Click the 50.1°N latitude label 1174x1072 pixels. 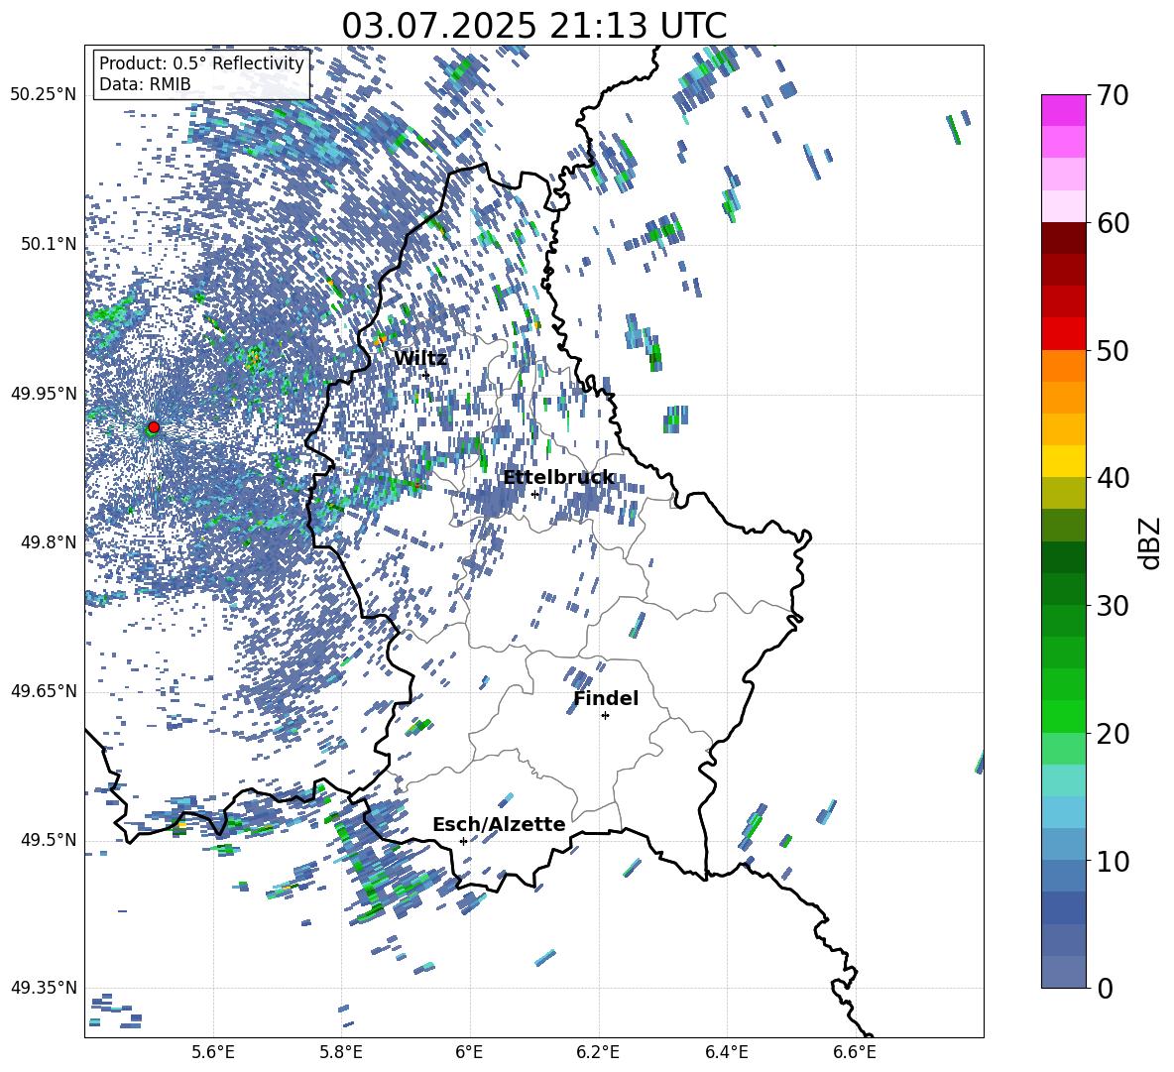[x=50, y=245]
